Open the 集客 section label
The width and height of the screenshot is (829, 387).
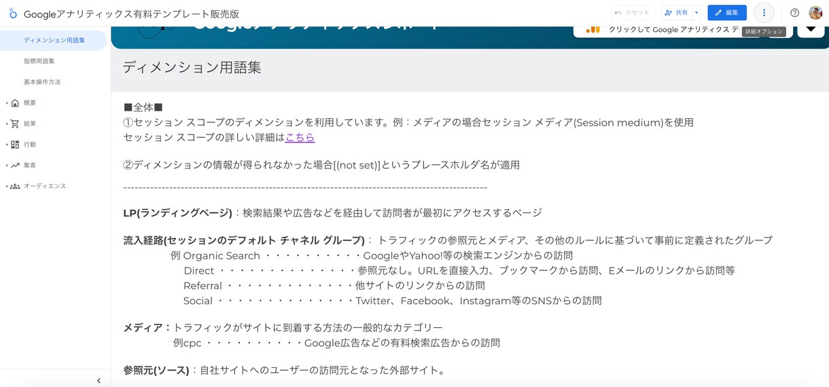coord(30,166)
